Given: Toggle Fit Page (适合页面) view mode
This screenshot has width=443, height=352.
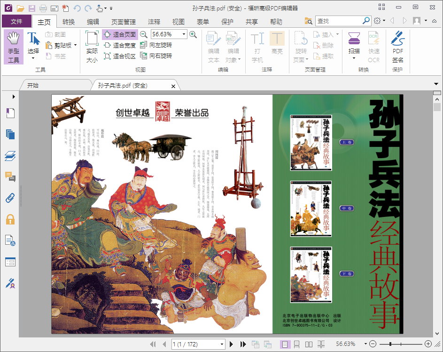Looking at the screenshot, I should click(x=120, y=34).
